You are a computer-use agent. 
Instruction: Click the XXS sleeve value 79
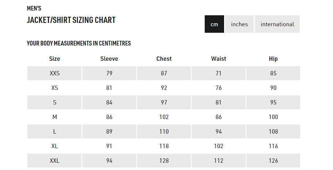[109, 73]
